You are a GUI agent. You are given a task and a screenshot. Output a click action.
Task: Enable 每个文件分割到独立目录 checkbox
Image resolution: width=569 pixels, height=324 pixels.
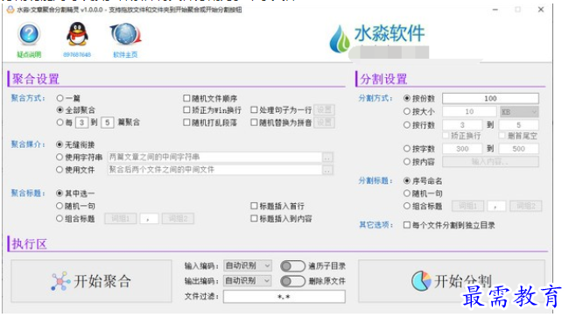point(407,225)
